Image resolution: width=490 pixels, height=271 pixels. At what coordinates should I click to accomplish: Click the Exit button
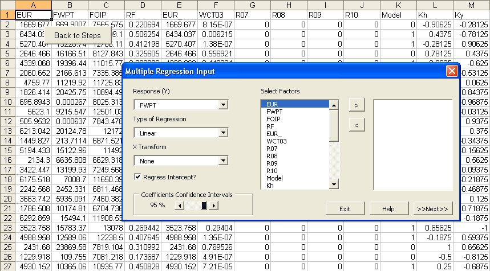tap(345, 208)
